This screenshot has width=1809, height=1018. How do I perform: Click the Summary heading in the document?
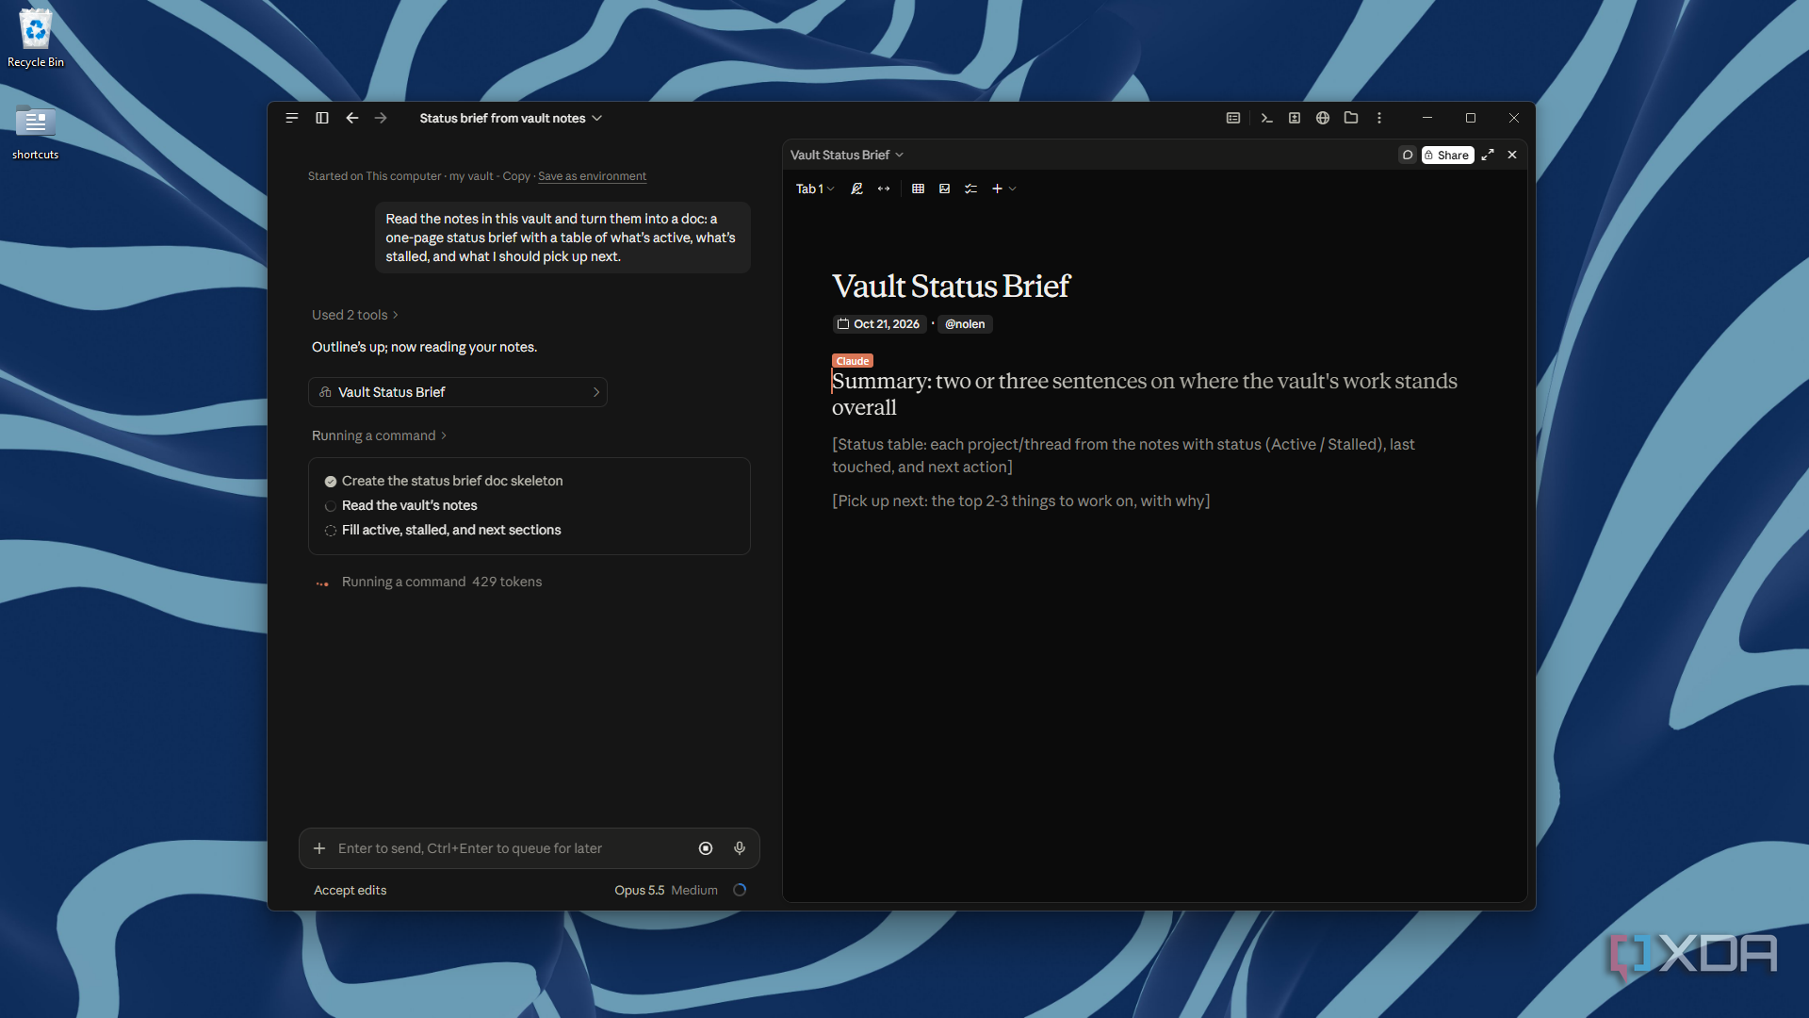[1145, 394]
